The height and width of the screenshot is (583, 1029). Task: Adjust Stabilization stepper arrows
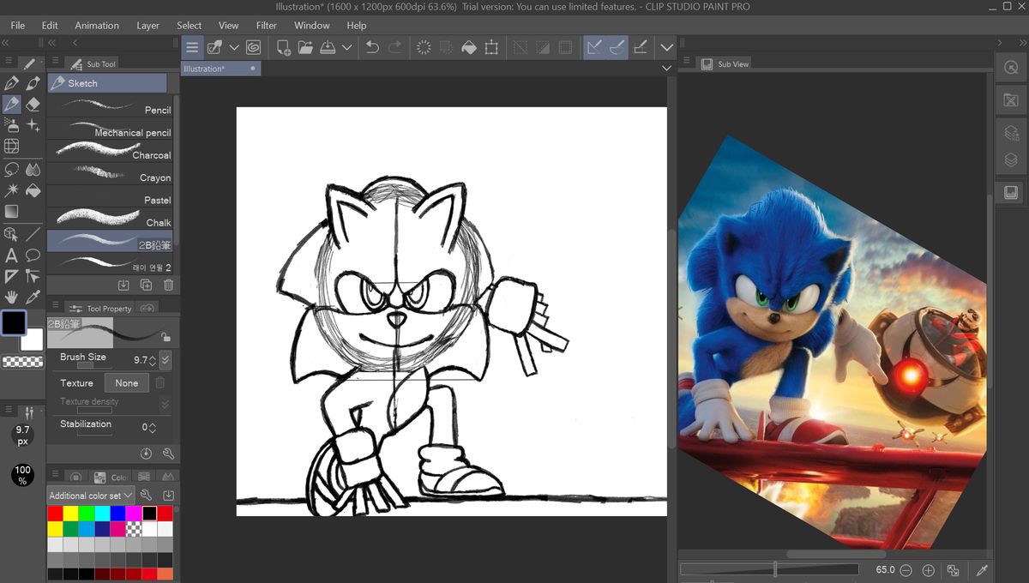coord(153,427)
